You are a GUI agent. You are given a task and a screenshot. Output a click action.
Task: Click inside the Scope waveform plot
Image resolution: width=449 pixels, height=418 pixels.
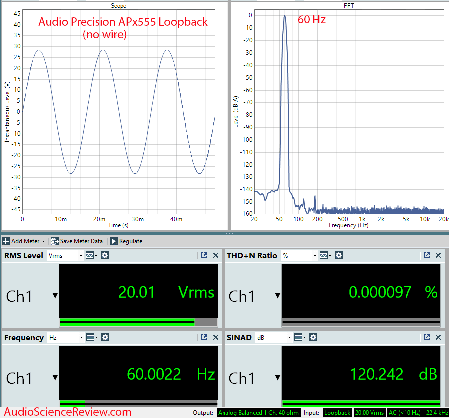point(119,112)
